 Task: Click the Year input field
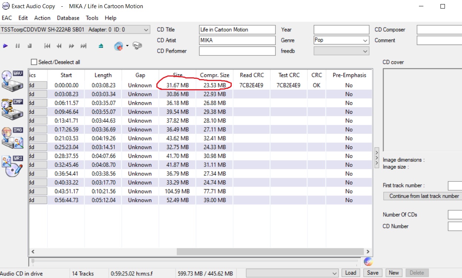pyautogui.click(x=341, y=30)
